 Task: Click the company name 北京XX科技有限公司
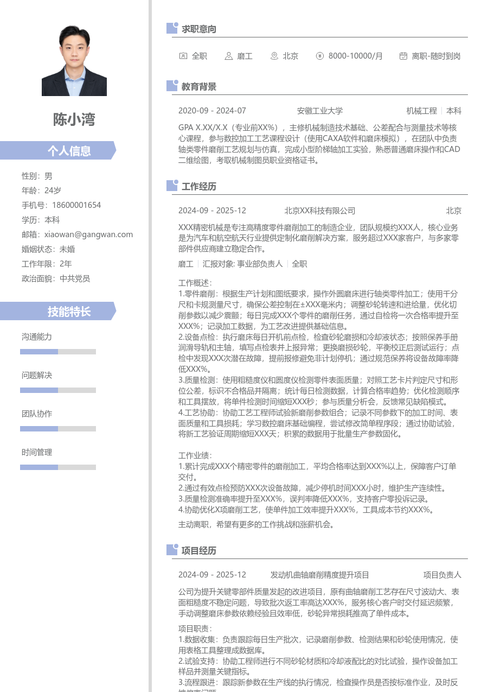(320, 211)
